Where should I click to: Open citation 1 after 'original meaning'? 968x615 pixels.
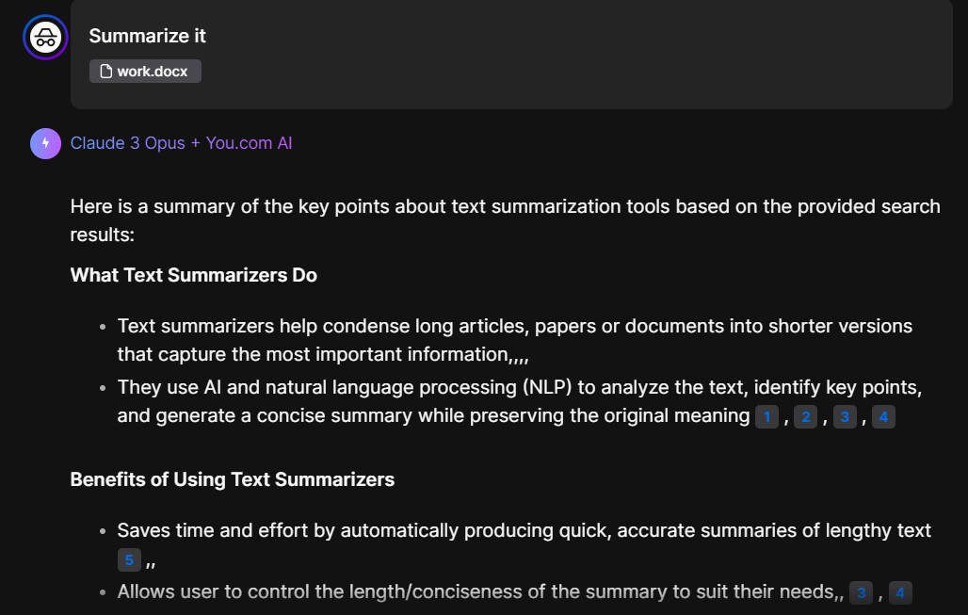pos(766,416)
